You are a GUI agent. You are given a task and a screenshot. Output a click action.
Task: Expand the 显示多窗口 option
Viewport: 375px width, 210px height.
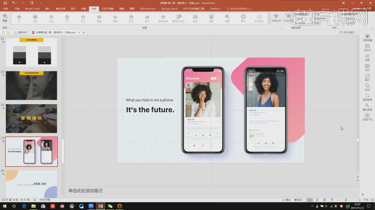tap(347, 32)
